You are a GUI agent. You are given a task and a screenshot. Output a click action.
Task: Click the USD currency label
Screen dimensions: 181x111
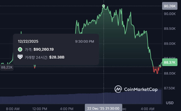[170, 103]
